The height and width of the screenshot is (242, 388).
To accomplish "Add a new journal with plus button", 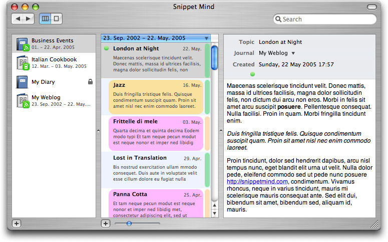I will 17,224.
